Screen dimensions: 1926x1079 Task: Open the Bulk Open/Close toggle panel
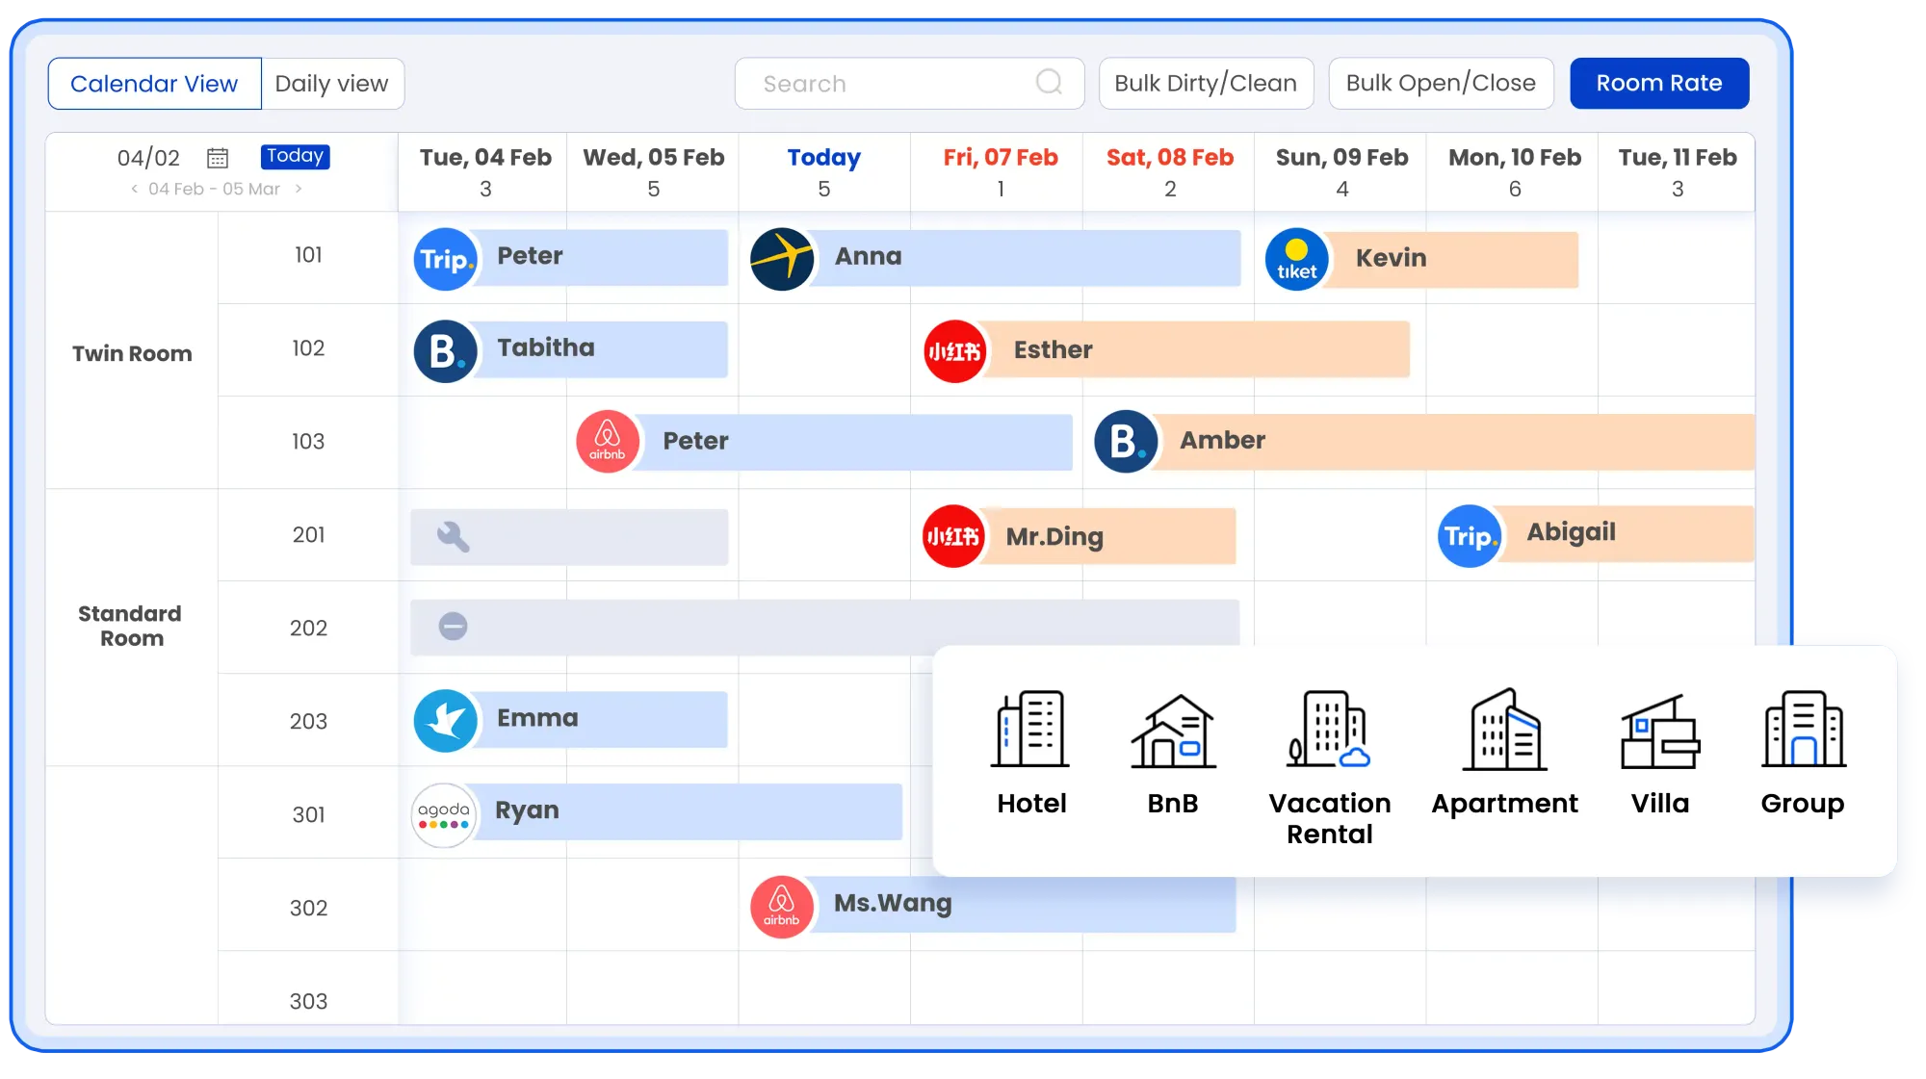(x=1441, y=83)
